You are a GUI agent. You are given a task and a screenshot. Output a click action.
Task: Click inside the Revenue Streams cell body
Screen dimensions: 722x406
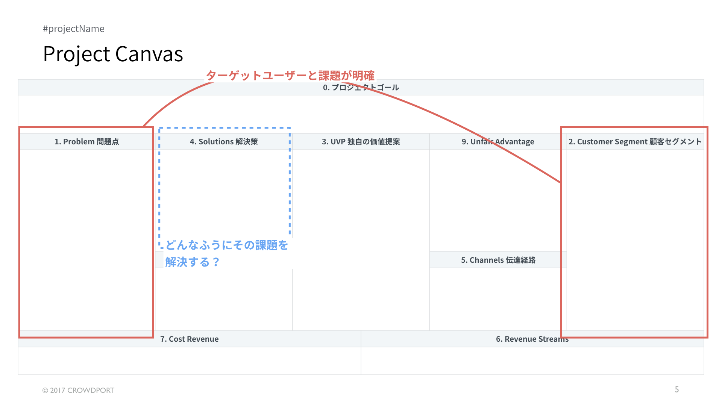(x=532, y=361)
